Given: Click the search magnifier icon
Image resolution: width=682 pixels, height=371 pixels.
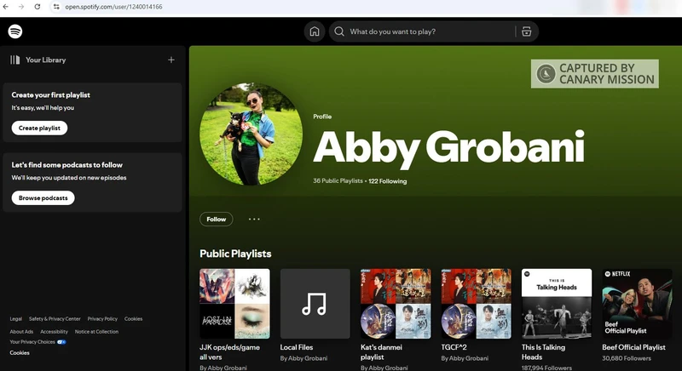Looking at the screenshot, I should [339, 31].
